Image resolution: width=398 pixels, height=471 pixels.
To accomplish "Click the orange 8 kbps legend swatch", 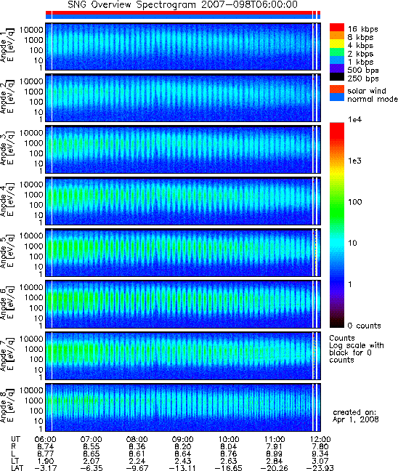I will (x=337, y=36).
